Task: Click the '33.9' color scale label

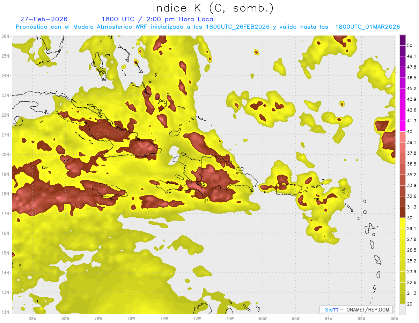Action: (412, 185)
